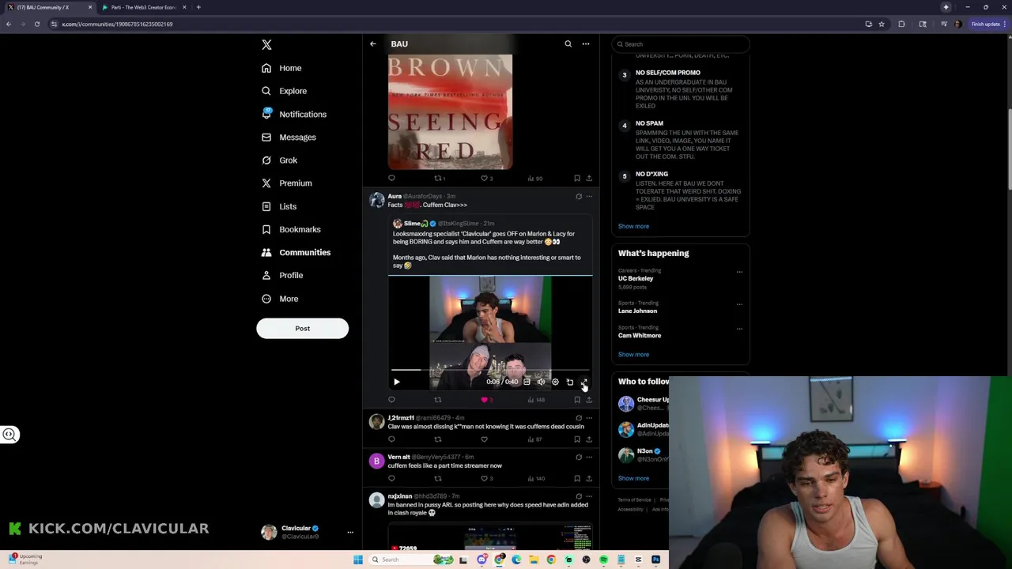Open Lane Johnson trending topic

click(637, 311)
